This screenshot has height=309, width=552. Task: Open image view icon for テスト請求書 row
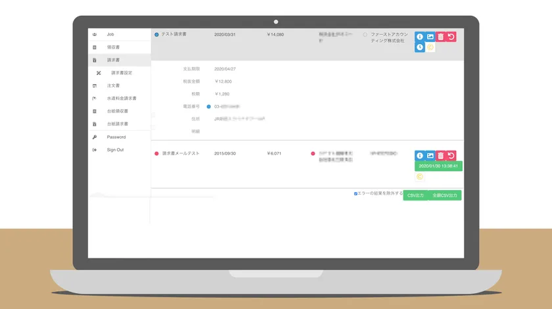pyautogui.click(x=430, y=37)
